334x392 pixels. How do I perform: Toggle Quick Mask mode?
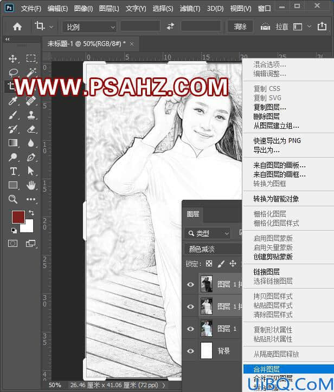13,243
